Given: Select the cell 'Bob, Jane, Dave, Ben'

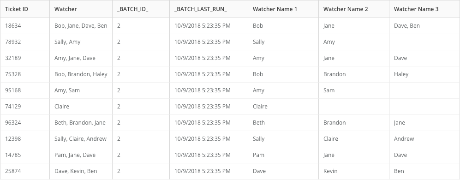Looking at the screenshot, I should [81, 26].
